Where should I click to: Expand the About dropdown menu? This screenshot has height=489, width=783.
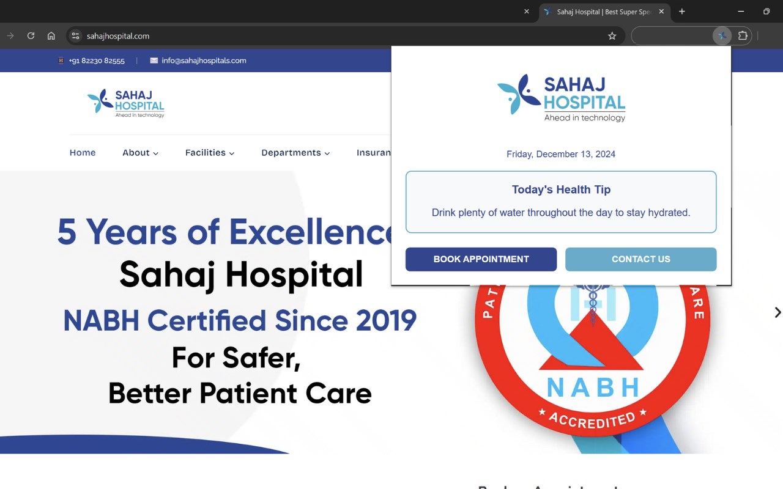pyautogui.click(x=140, y=153)
